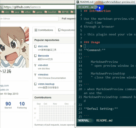Click the 'through a browser' line
The height and width of the screenshot is (128, 136).
coord(99,27)
